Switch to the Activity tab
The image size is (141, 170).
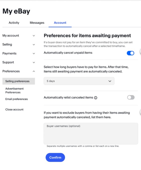coord(14,23)
